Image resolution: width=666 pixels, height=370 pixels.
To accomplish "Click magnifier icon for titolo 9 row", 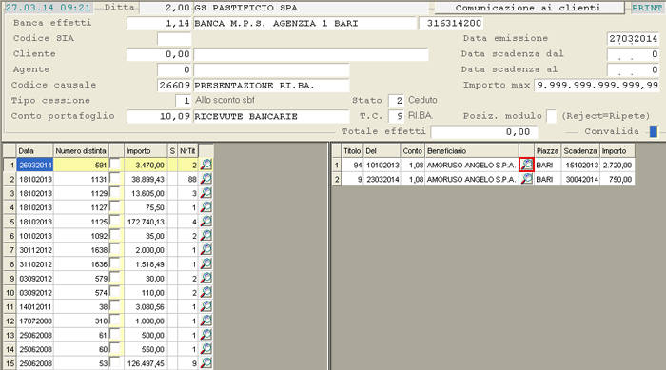I will tap(527, 179).
